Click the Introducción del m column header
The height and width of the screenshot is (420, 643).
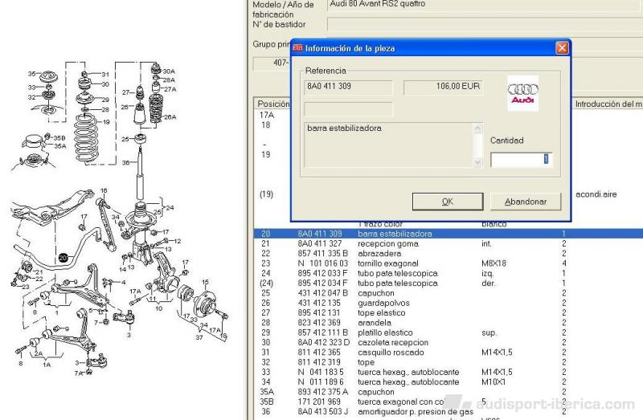tap(608, 104)
